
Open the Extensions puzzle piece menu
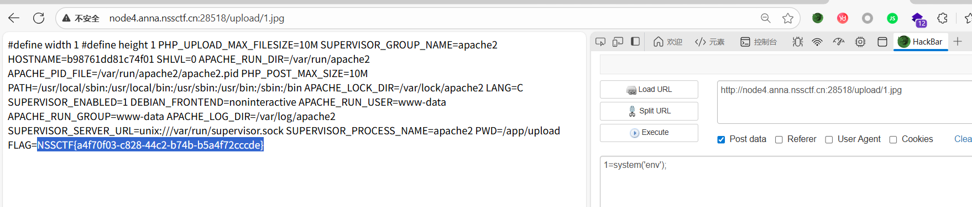[943, 18]
